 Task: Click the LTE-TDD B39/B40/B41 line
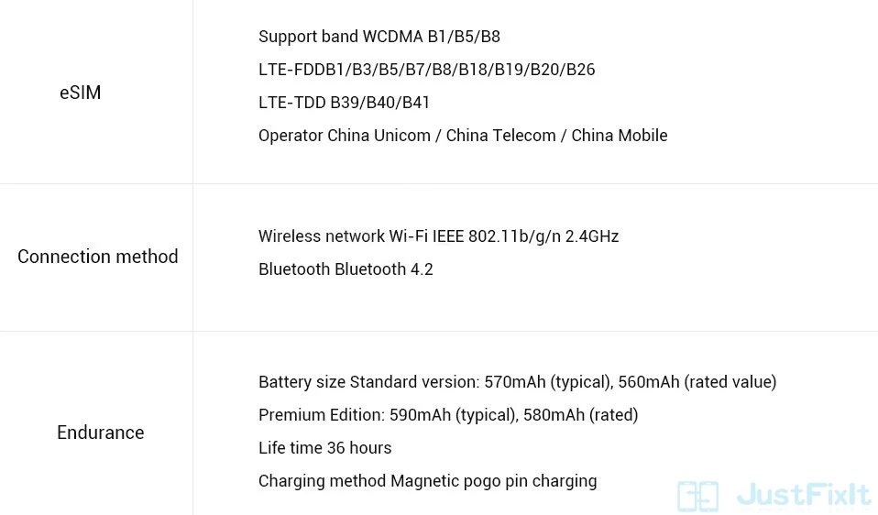pyautogui.click(x=344, y=103)
